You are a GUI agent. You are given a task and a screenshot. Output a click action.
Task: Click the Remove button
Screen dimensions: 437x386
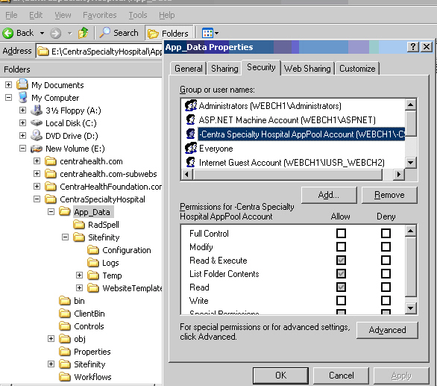point(389,195)
